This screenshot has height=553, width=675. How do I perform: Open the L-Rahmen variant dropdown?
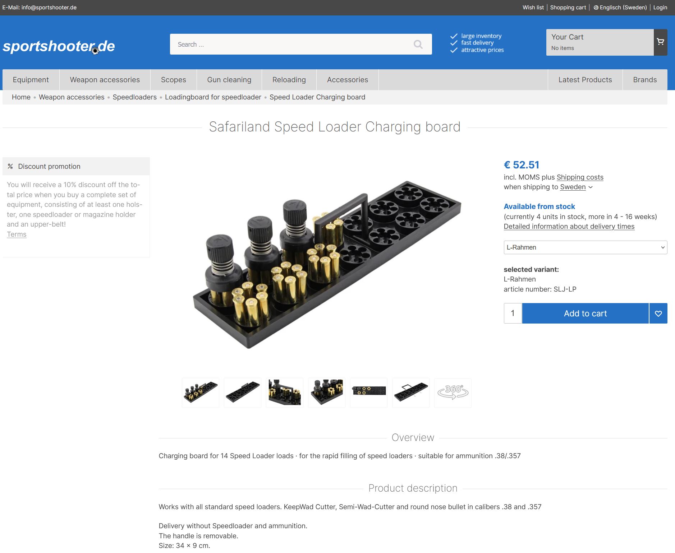(585, 247)
